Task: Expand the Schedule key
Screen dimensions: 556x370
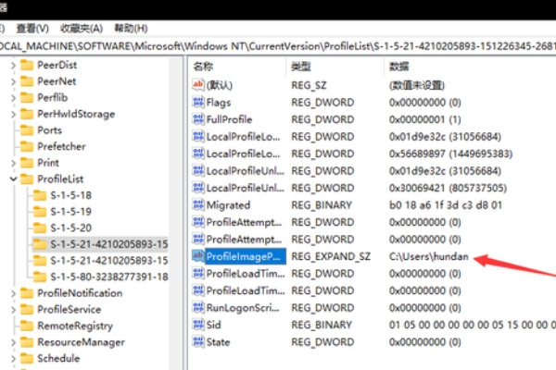Action: (11, 358)
